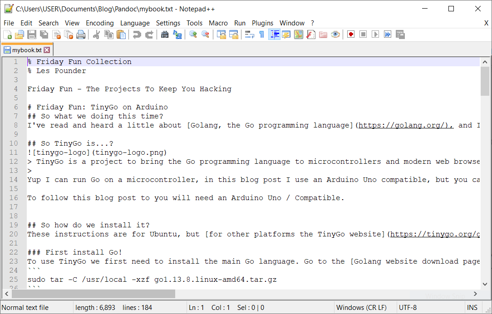Click the vertical scrollbar thumb
The width and height of the screenshot is (492, 314).
coord(485,81)
